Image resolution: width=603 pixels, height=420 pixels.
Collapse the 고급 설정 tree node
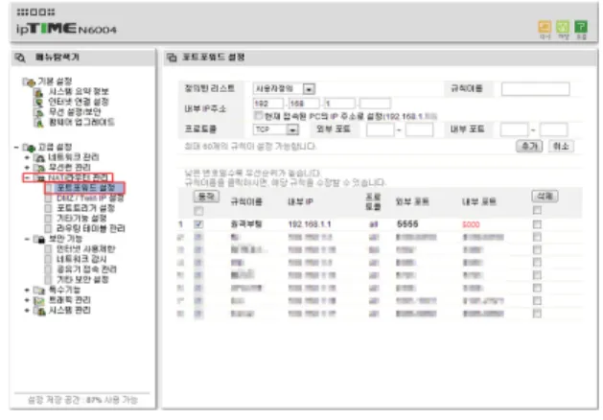(16, 148)
